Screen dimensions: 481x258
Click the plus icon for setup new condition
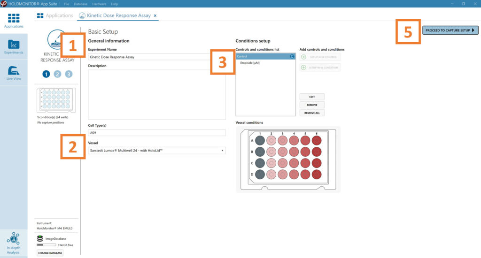[x=303, y=68]
